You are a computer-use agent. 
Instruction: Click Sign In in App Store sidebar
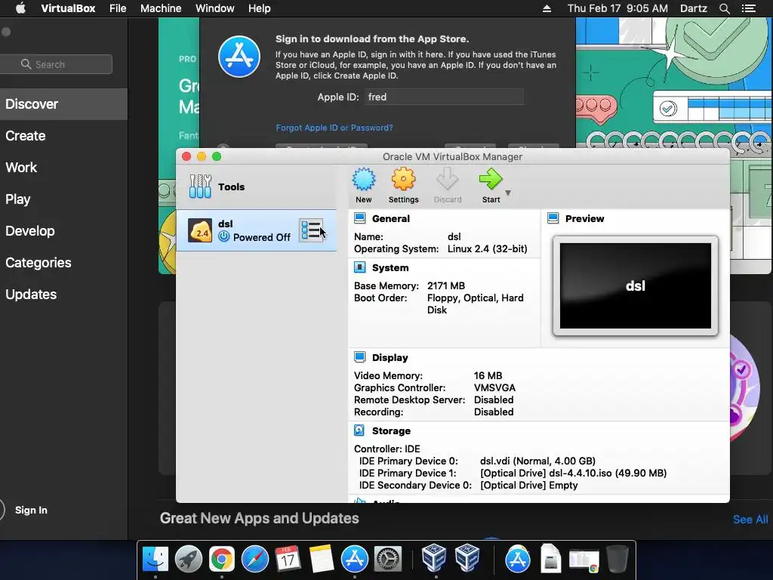pyautogui.click(x=31, y=510)
